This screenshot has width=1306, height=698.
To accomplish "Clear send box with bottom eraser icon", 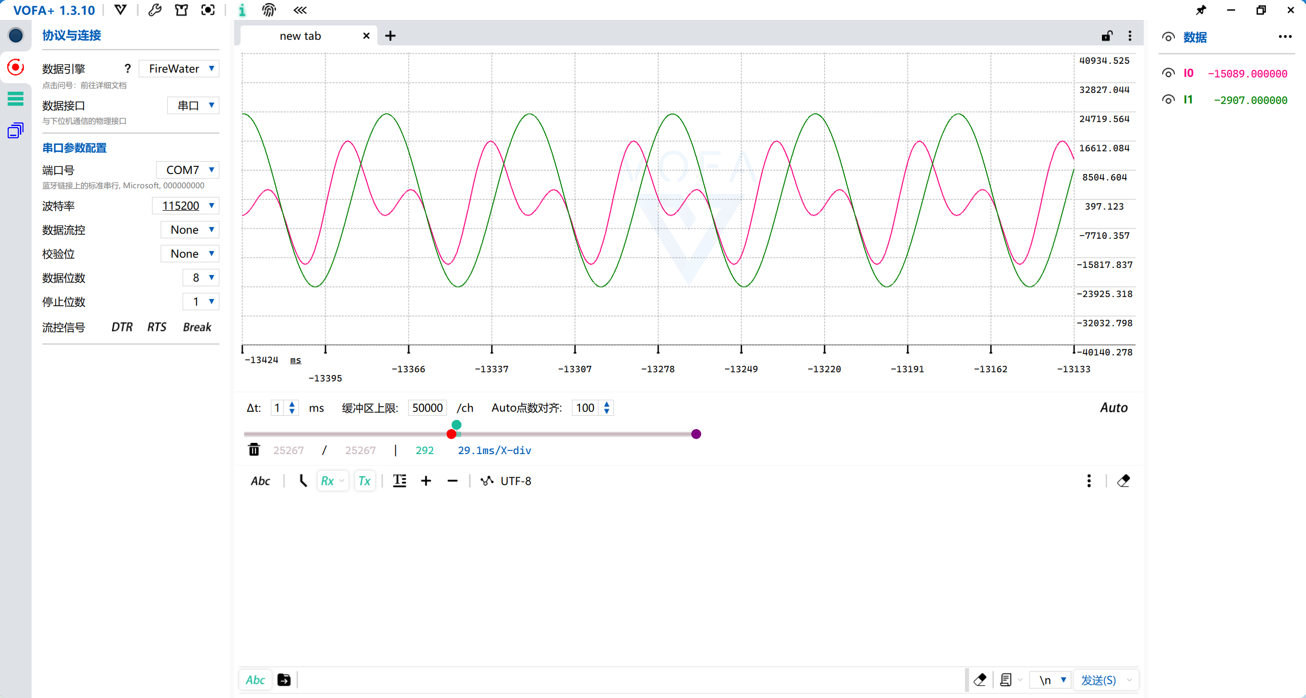I will (980, 680).
